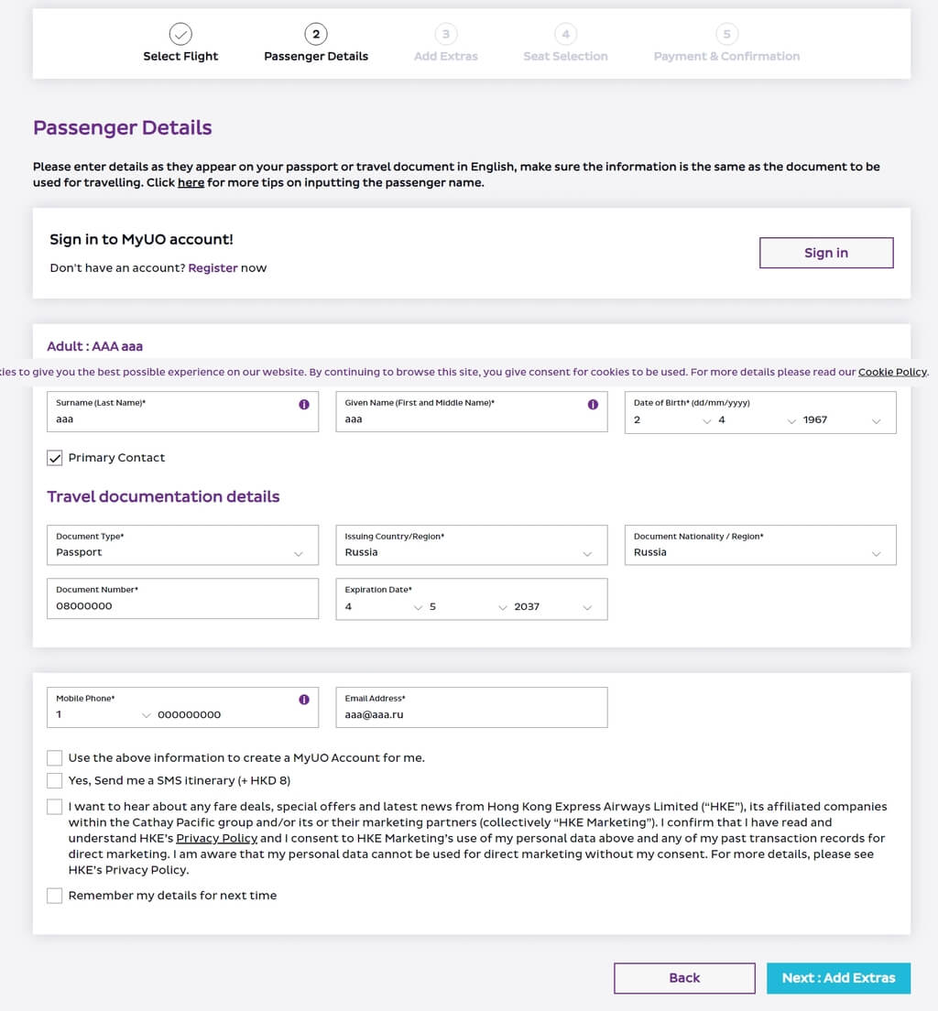The image size is (938, 1011).
Task: Open the Document Type dropdown
Action: 182,545
